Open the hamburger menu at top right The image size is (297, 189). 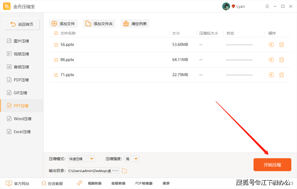coord(267,6)
